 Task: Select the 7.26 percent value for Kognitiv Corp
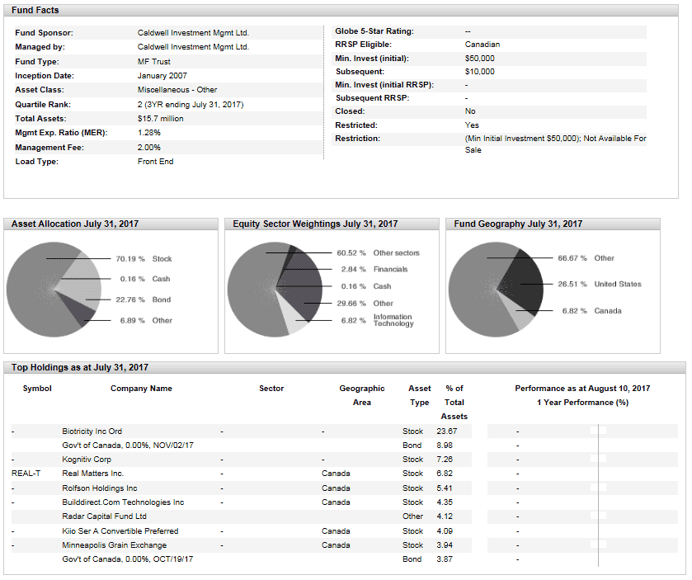pyautogui.click(x=445, y=460)
